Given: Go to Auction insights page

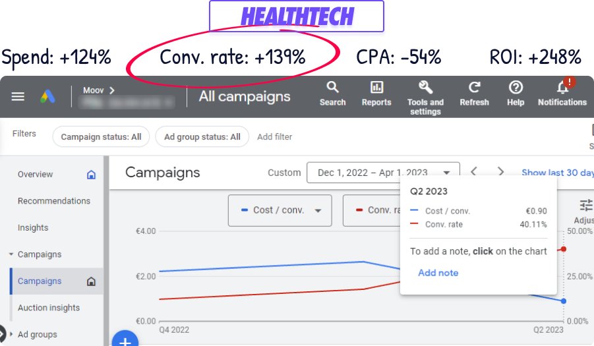Looking at the screenshot, I should 49,308.
